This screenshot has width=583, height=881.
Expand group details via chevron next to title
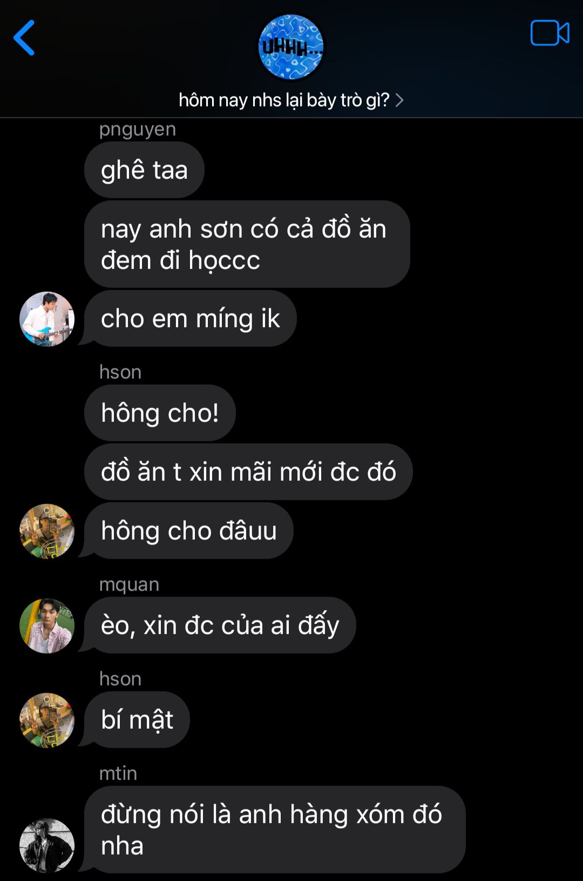pyautogui.click(x=399, y=100)
